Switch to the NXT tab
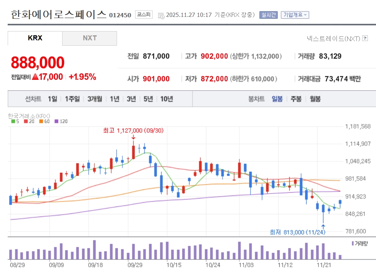The image size is (376, 276). pos(90,38)
